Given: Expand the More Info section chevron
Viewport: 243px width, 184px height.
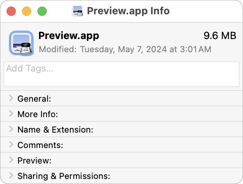Looking at the screenshot, I should 11,114.
